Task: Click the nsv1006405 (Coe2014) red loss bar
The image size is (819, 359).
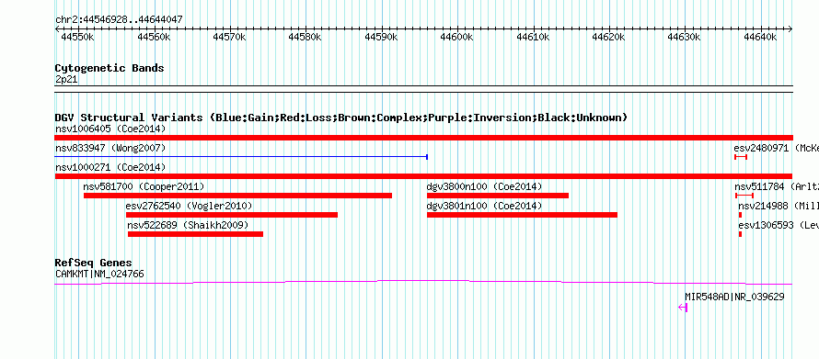Action: coord(423,138)
